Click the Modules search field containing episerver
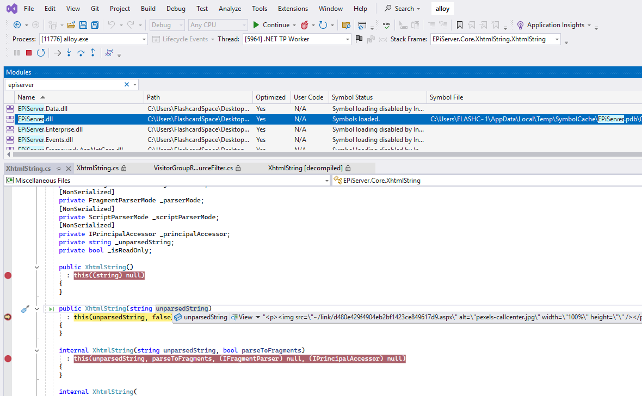The width and height of the screenshot is (642, 396). (64, 85)
